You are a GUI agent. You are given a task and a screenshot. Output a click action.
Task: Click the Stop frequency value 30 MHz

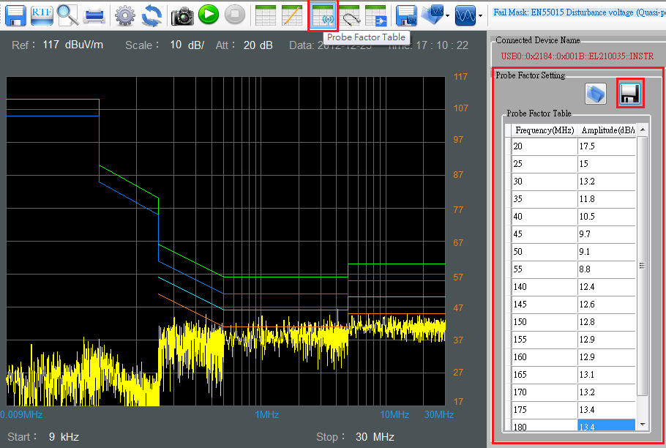coord(375,437)
